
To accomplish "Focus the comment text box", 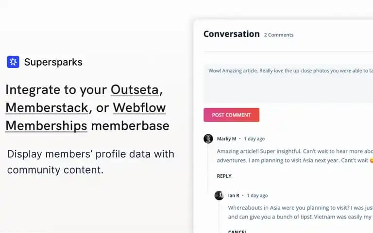I will tap(288, 83).
